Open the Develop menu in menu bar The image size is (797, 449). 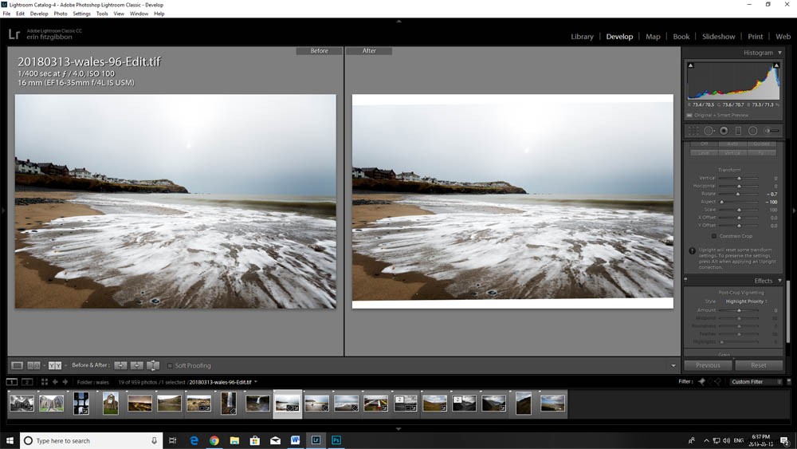[38, 14]
